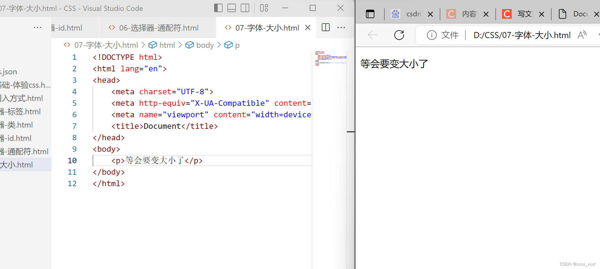This screenshot has width=600, height=269.
Task: Open editor More Actions ellipsis menu
Action: (x=341, y=28)
